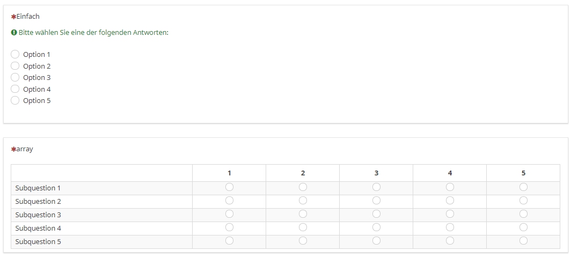
Task: Click the Subquestion 2 row label
Action: [38, 202]
